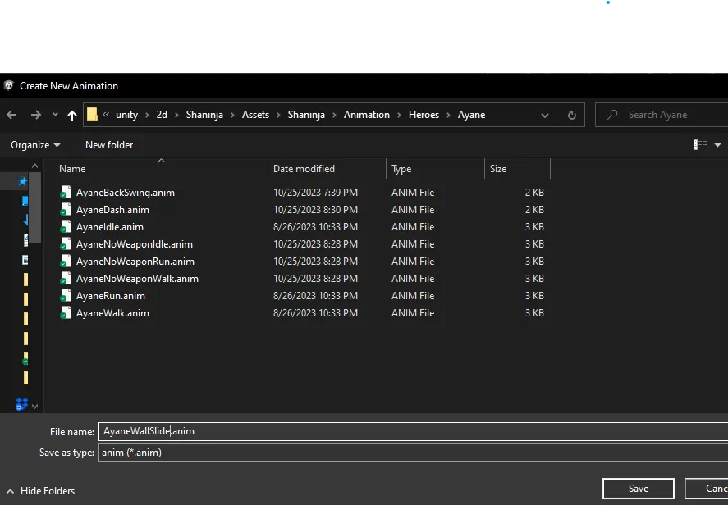The width and height of the screenshot is (728, 505).
Task: Expand the address bar history dropdown
Action: (545, 115)
